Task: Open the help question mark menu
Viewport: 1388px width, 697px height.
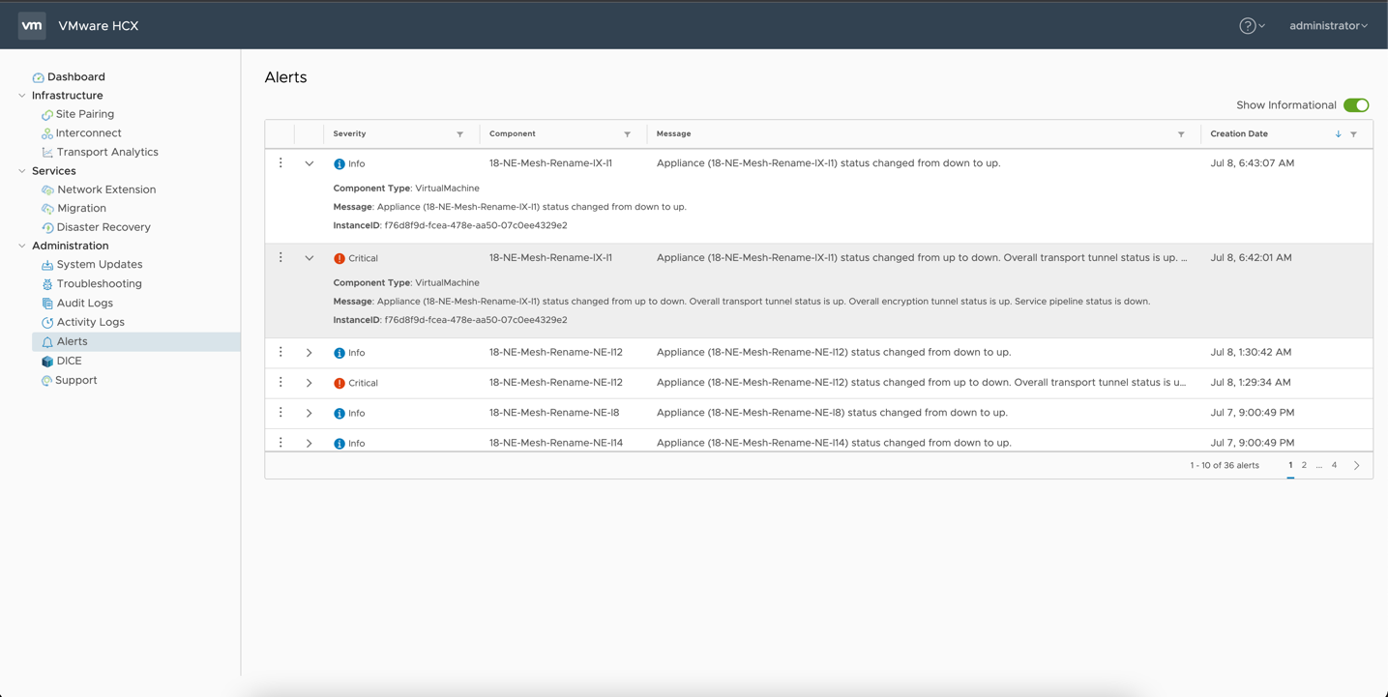Action: pyautogui.click(x=1248, y=26)
